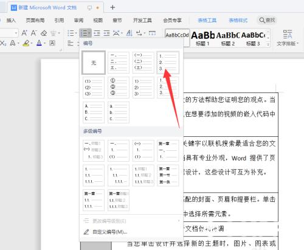Click the clear formatting eraser icon
Image resolution: width=304 pixels, height=250 pixels.
pos(44,33)
